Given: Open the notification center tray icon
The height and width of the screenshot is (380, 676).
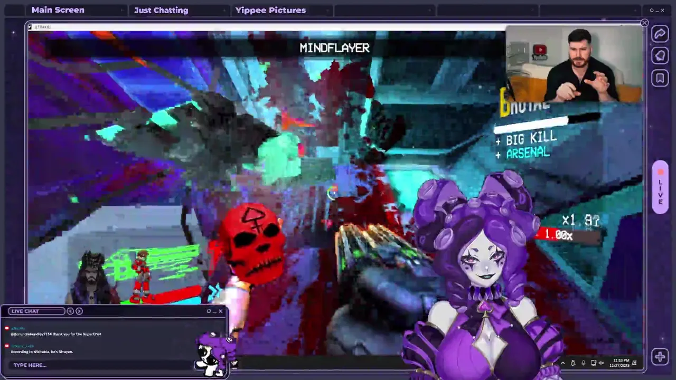Looking at the screenshot, I should (x=634, y=363).
